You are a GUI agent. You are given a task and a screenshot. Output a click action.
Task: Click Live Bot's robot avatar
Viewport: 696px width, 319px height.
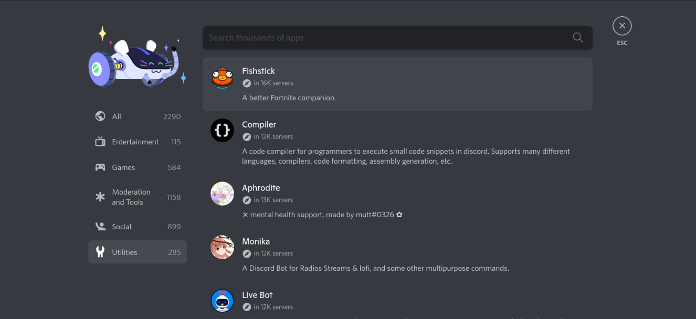click(x=222, y=301)
